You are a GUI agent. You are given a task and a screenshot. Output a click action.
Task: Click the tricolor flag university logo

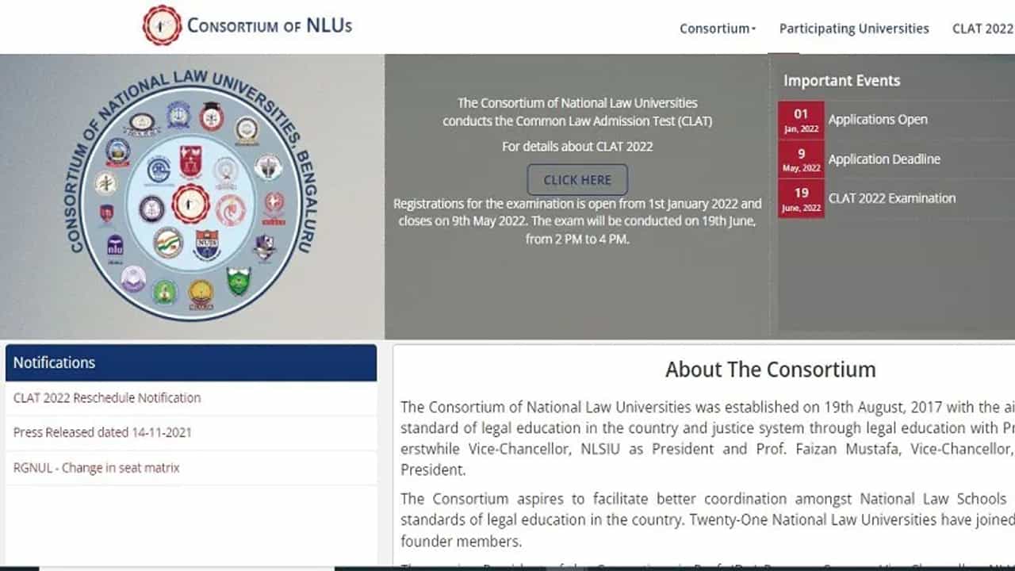[167, 243]
